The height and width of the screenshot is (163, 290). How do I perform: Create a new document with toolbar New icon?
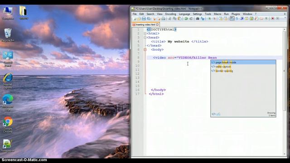[134, 19]
